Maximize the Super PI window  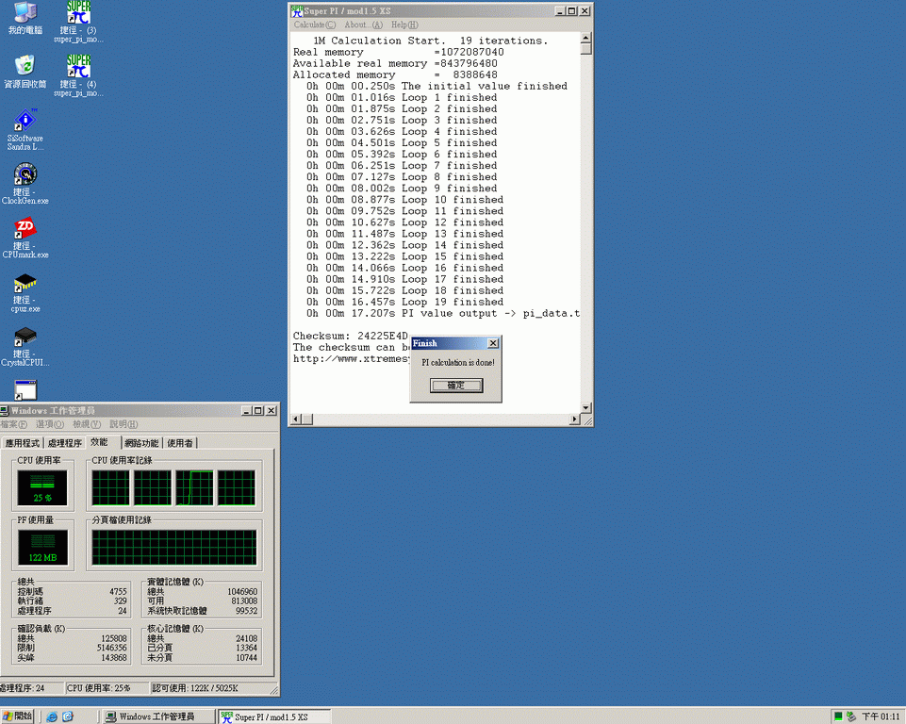point(572,11)
